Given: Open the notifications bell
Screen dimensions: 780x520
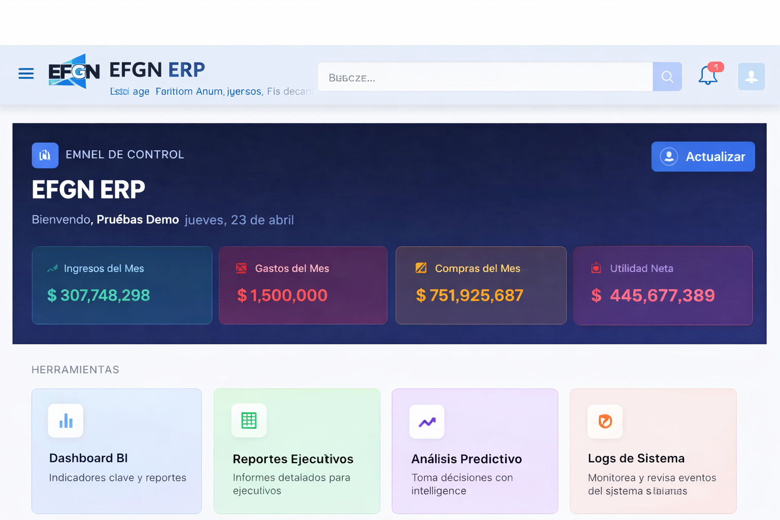Looking at the screenshot, I should (x=707, y=76).
